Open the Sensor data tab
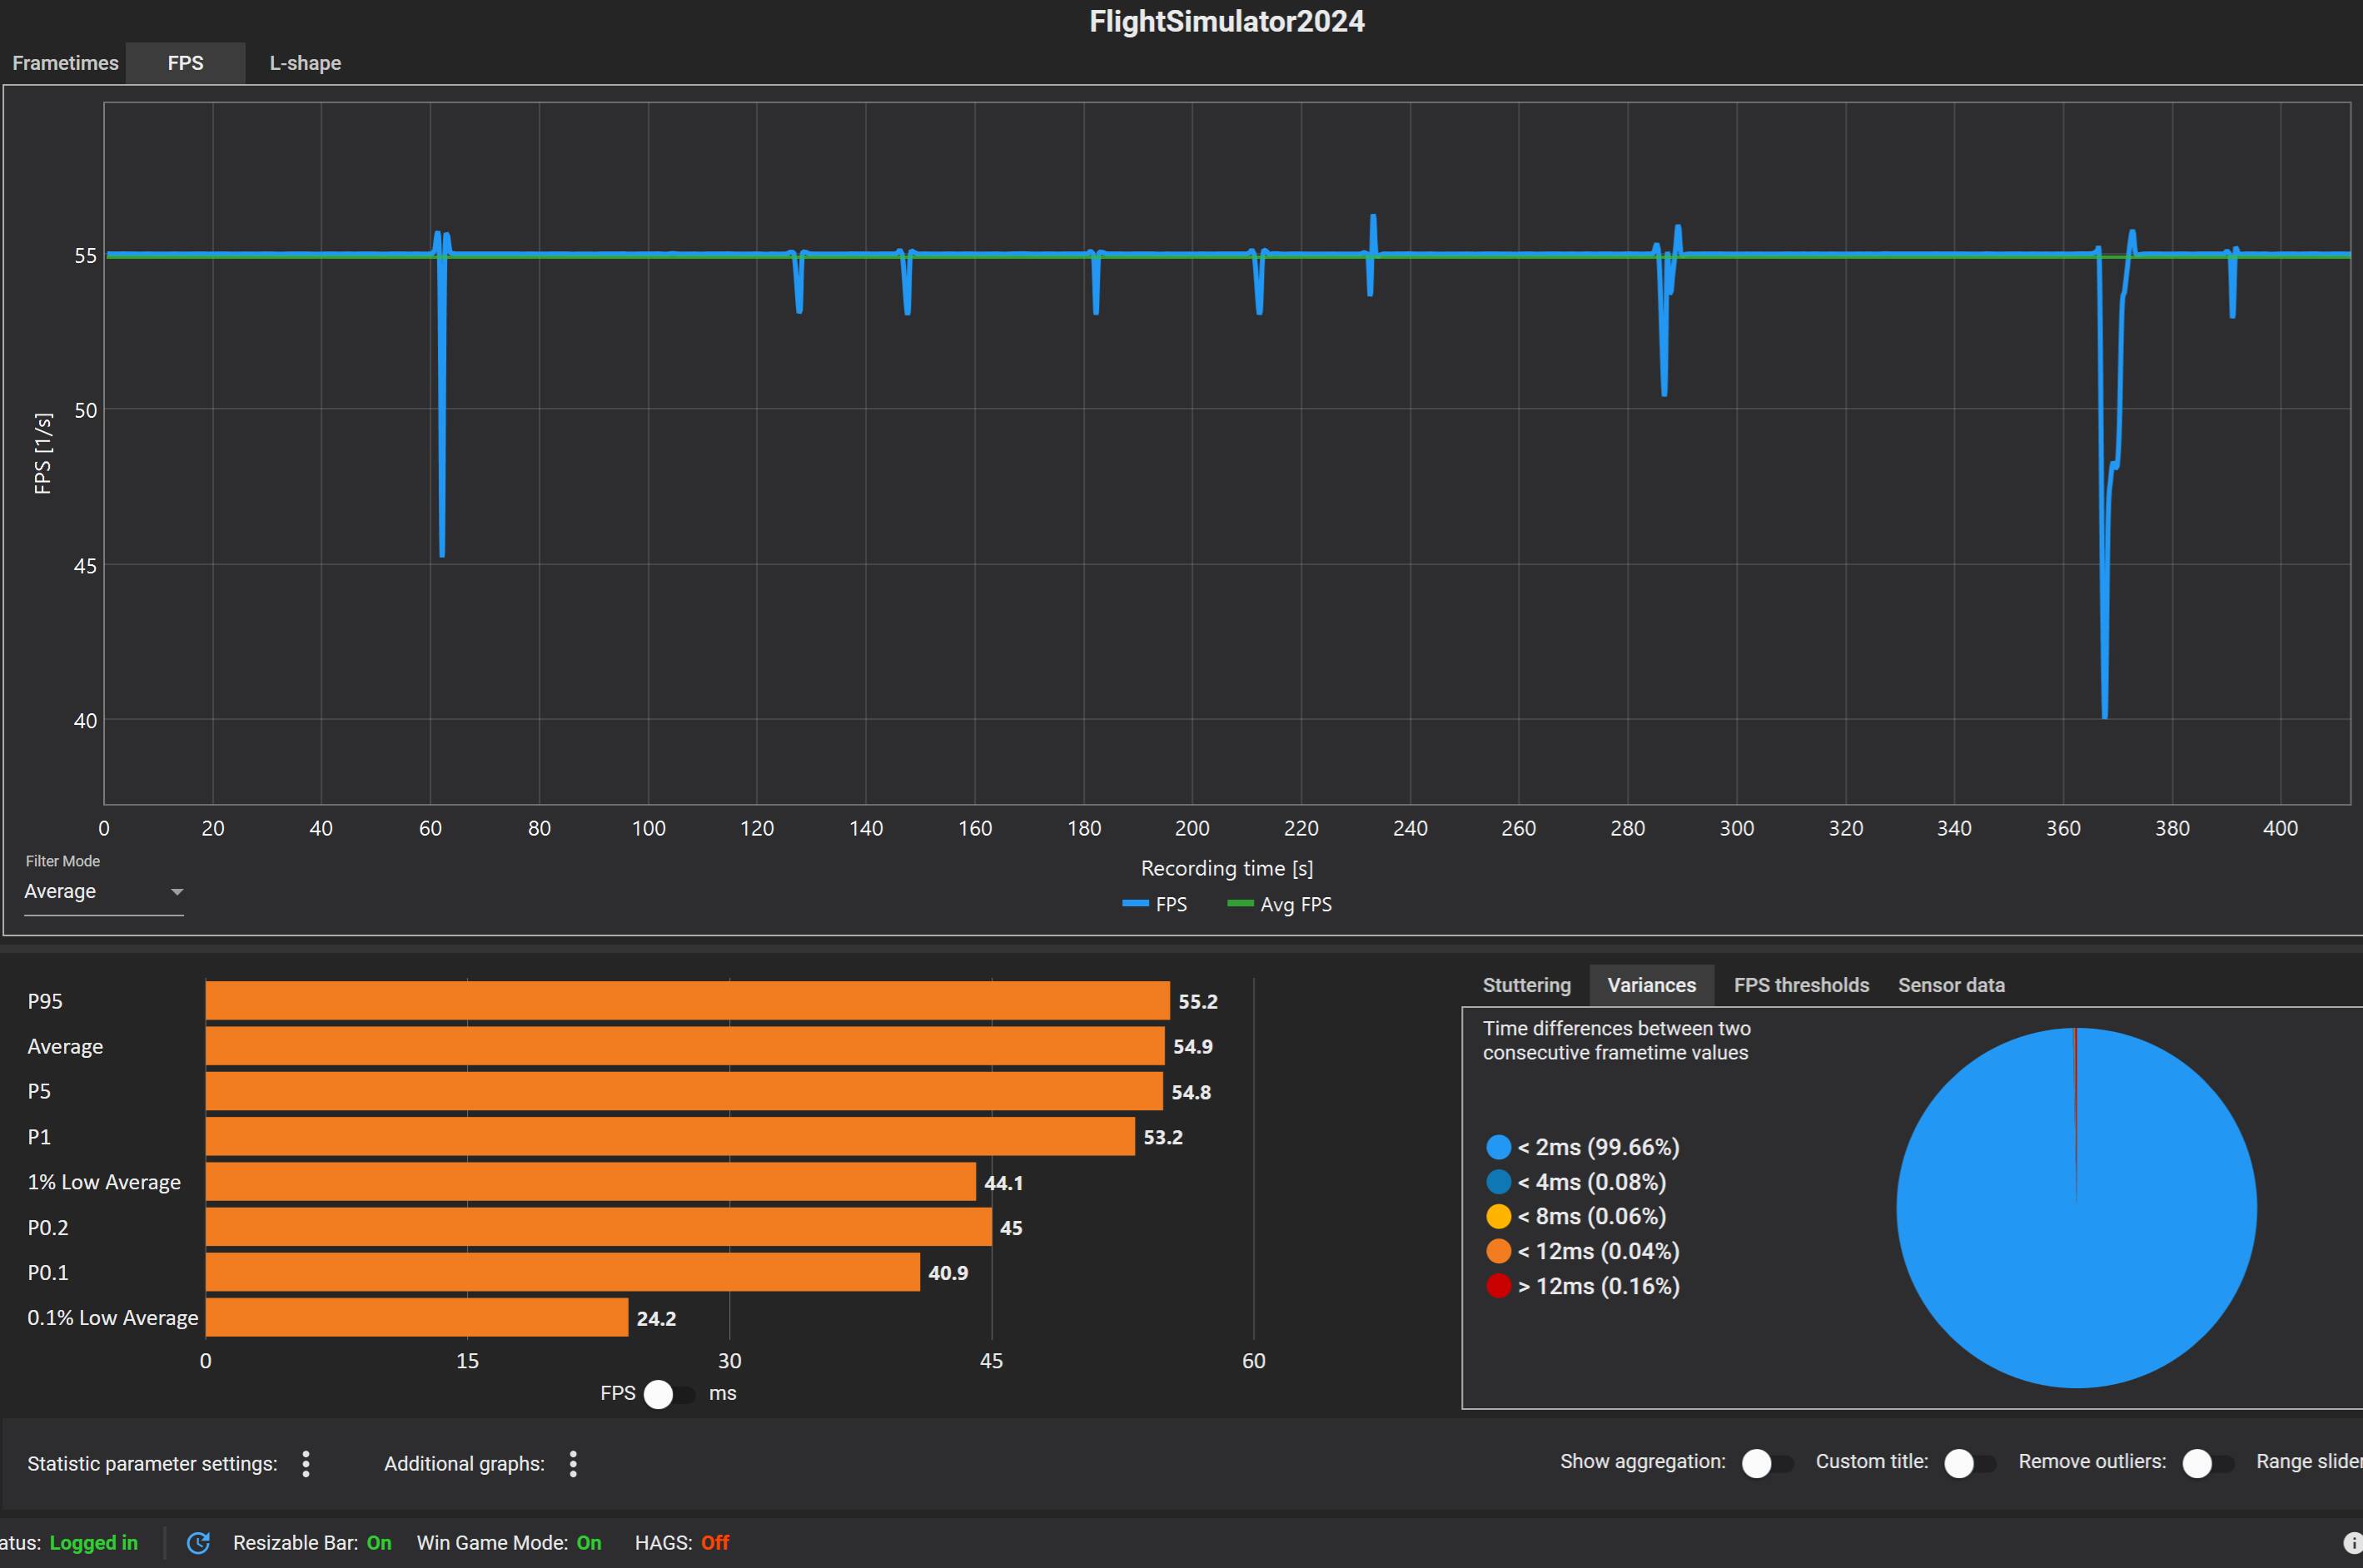The image size is (2363, 1568). click(1951, 985)
